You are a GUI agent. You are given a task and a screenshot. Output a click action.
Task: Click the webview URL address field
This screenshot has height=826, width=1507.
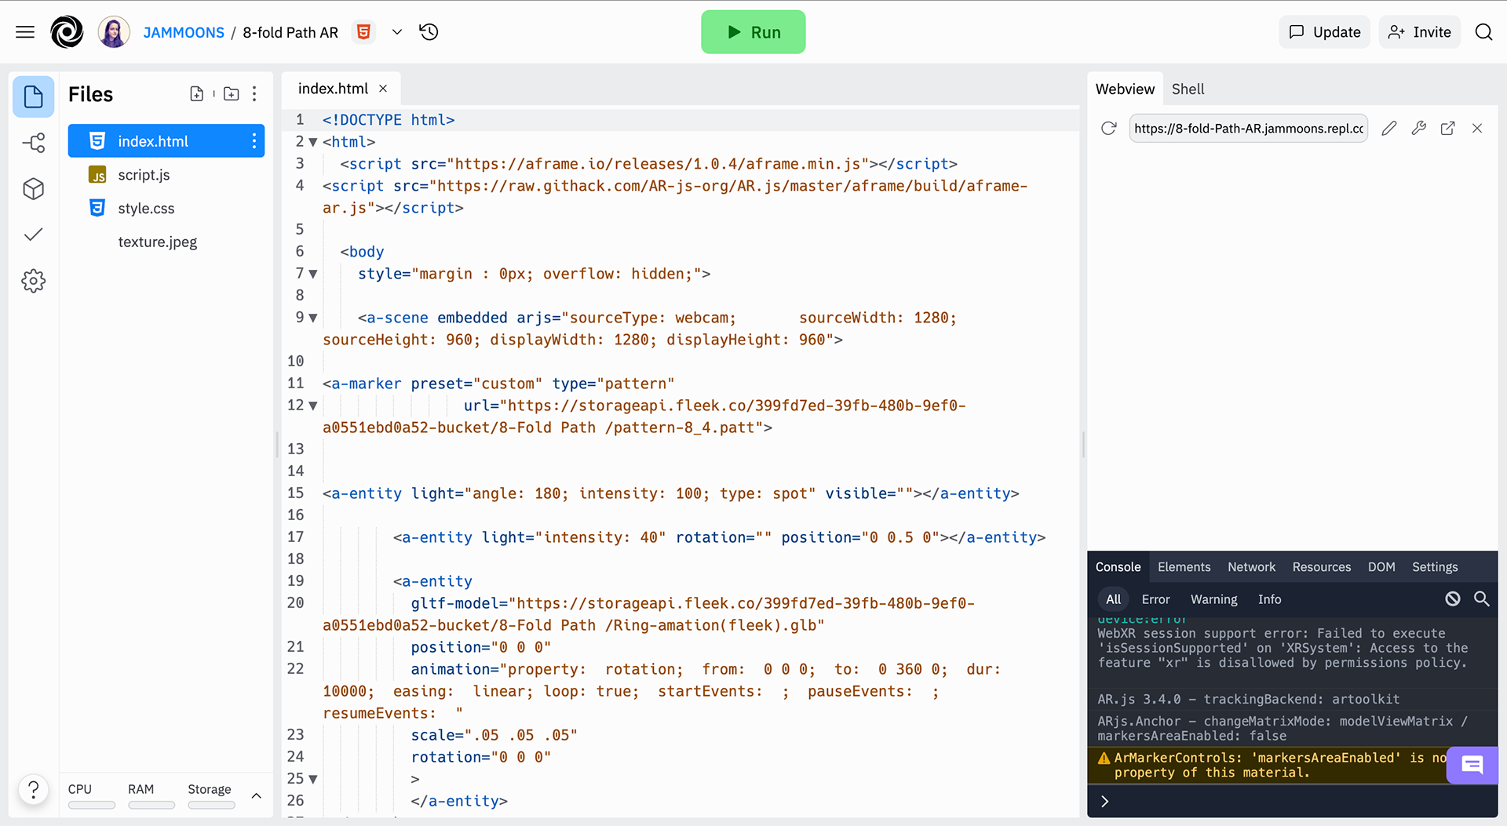pyautogui.click(x=1248, y=129)
